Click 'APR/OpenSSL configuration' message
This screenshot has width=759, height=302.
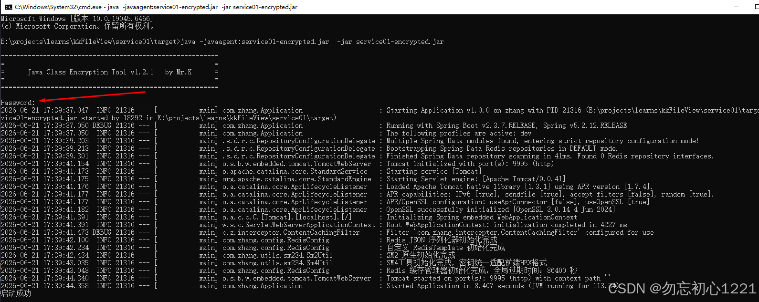click(x=518, y=202)
